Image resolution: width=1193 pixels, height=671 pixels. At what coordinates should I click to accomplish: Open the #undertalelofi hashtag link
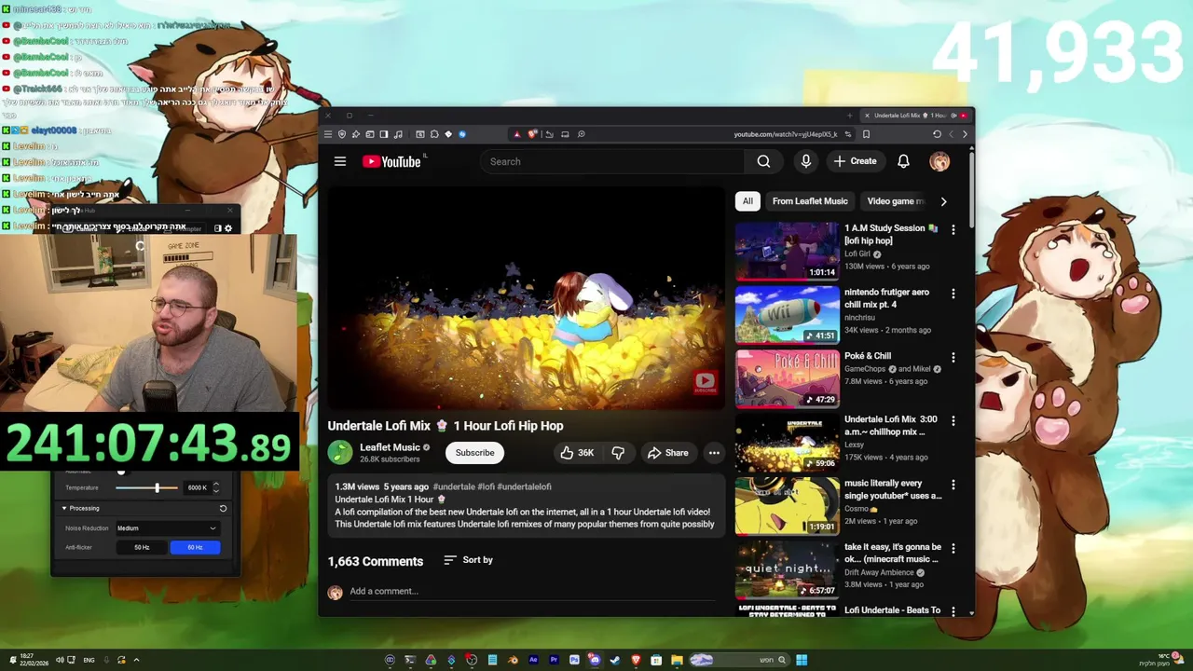click(524, 486)
